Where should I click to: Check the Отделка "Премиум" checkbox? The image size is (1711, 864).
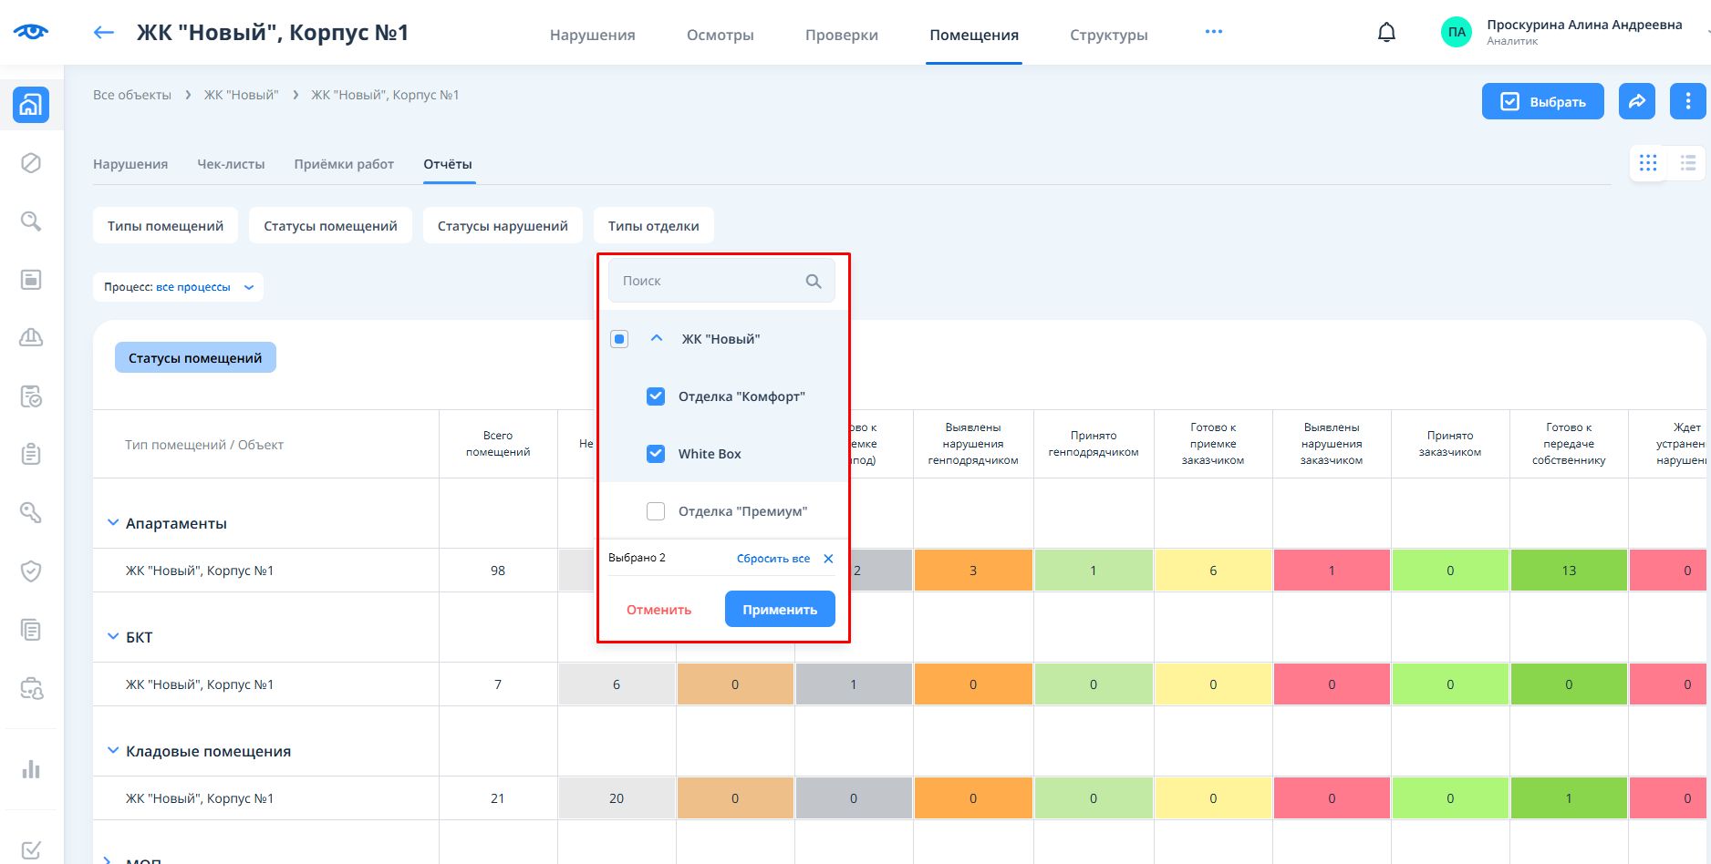(x=656, y=511)
